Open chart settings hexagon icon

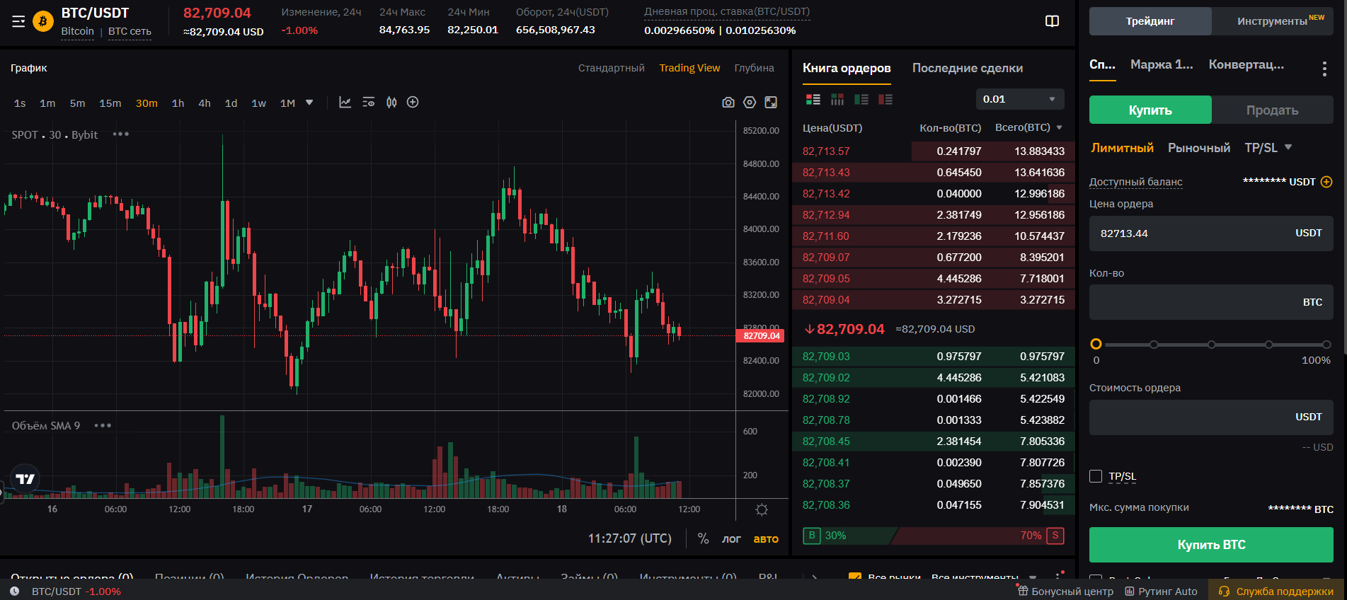click(x=750, y=103)
